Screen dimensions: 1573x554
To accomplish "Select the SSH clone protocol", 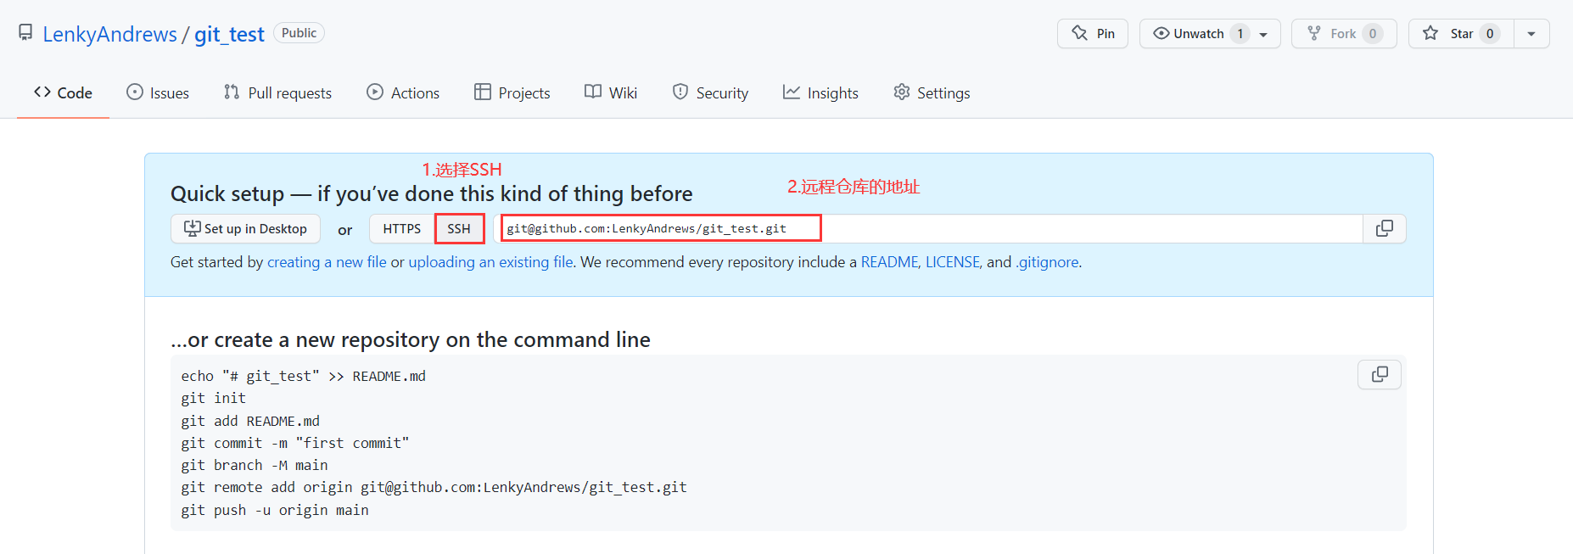I will pyautogui.click(x=459, y=229).
